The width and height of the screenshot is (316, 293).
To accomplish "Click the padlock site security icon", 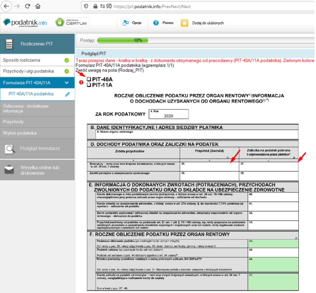I will tap(95, 6).
